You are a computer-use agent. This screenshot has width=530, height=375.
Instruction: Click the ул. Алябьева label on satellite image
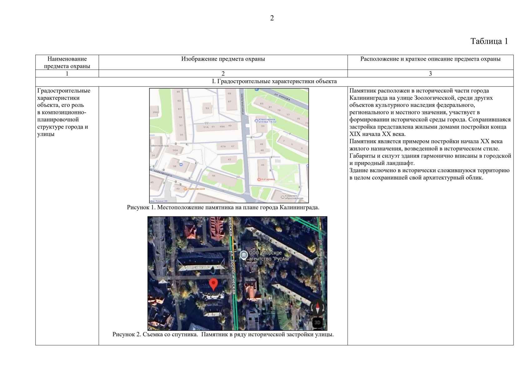(x=320, y=255)
